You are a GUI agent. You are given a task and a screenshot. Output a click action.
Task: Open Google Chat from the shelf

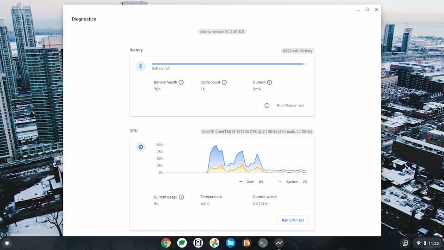tap(182, 243)
